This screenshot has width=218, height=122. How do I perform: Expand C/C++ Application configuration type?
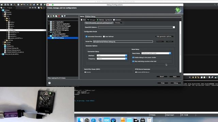tap(49, 22)
